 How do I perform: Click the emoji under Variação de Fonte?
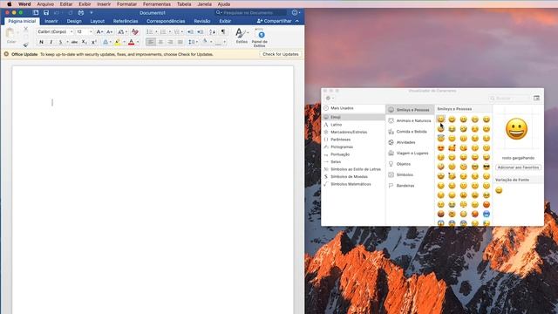coord(499,190)
